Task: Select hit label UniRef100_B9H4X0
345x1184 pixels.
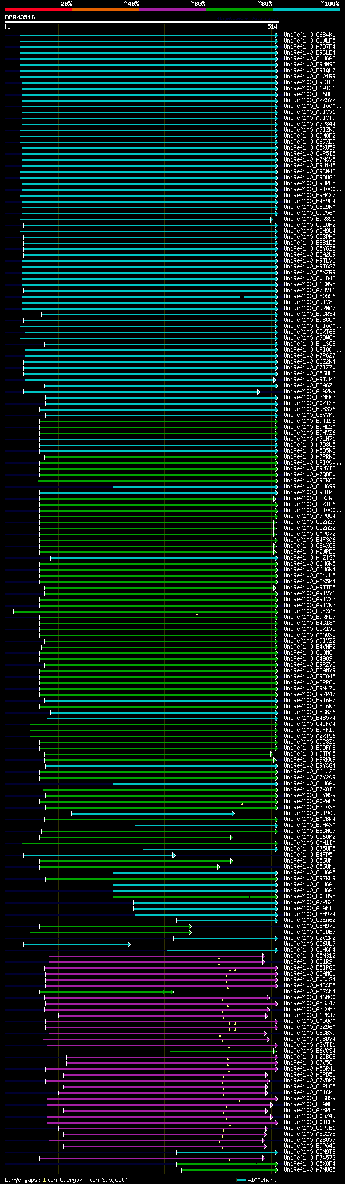Action: pyautogui.click(x=309, y=825)
